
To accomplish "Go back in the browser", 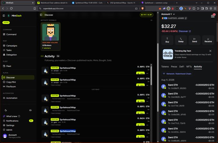I will [x=3, y=8].
